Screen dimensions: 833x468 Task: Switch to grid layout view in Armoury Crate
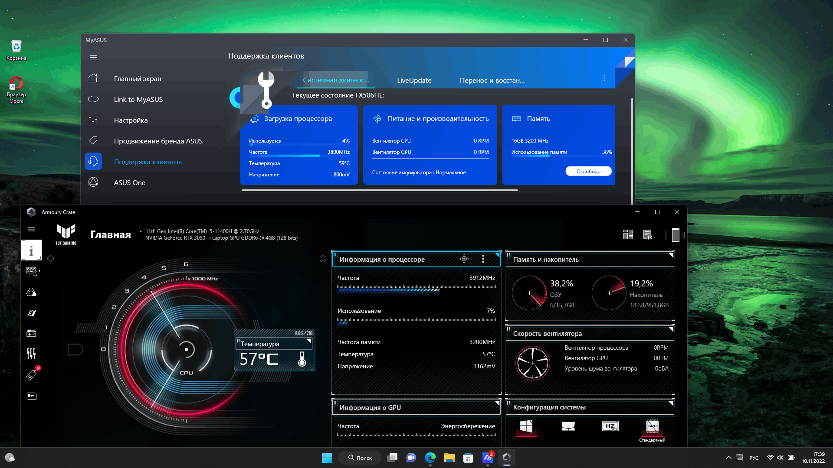coord(628,234)
